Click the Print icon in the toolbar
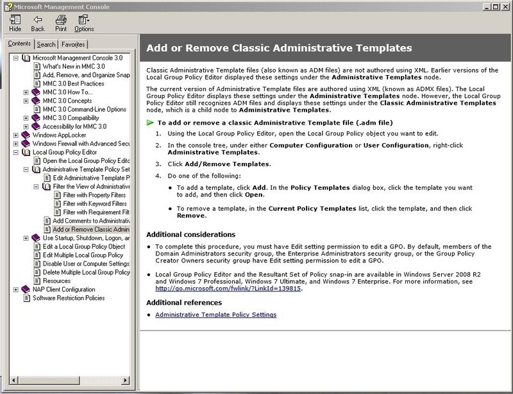The height and width of the screenshot is (394, 513). point(61,24)
